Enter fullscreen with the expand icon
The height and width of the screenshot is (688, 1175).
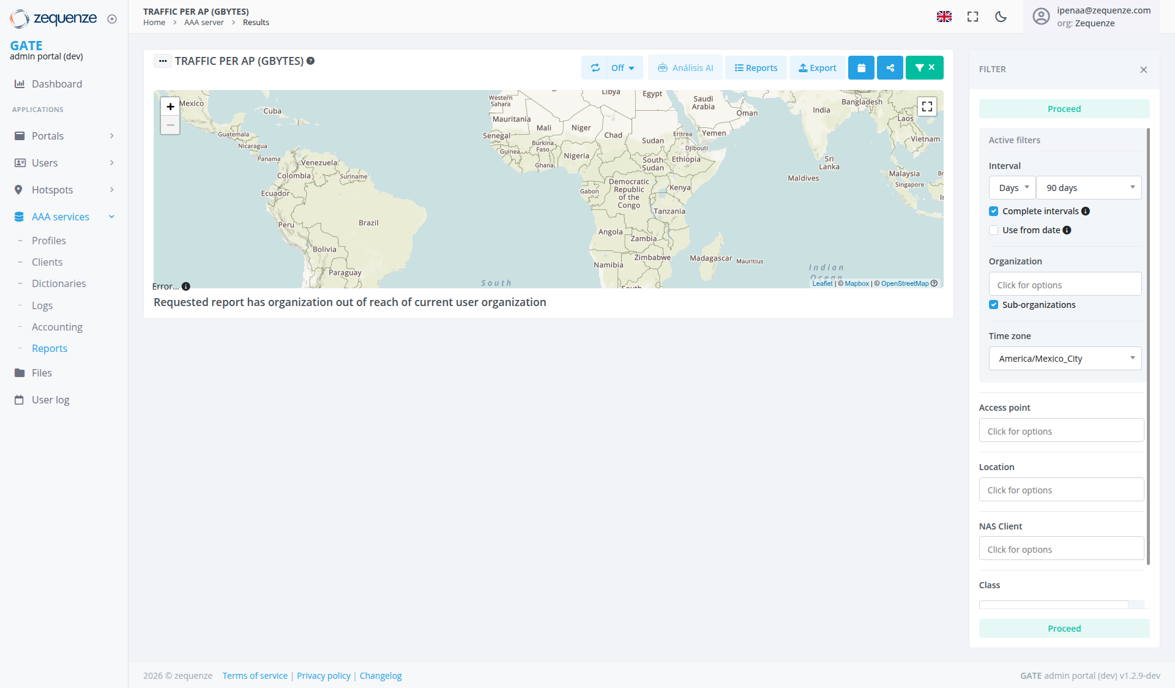972,17
